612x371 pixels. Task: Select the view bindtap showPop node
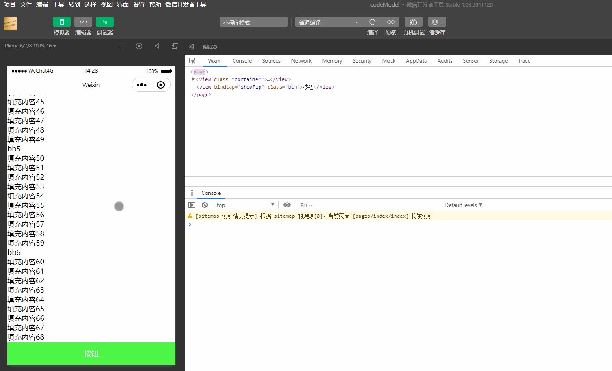pyautogui.click(x=265, y=87)
